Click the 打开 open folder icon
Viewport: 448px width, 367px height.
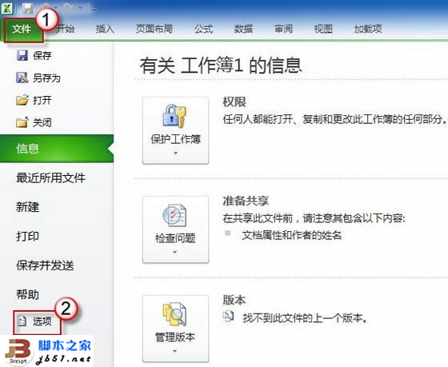[22, 100]
